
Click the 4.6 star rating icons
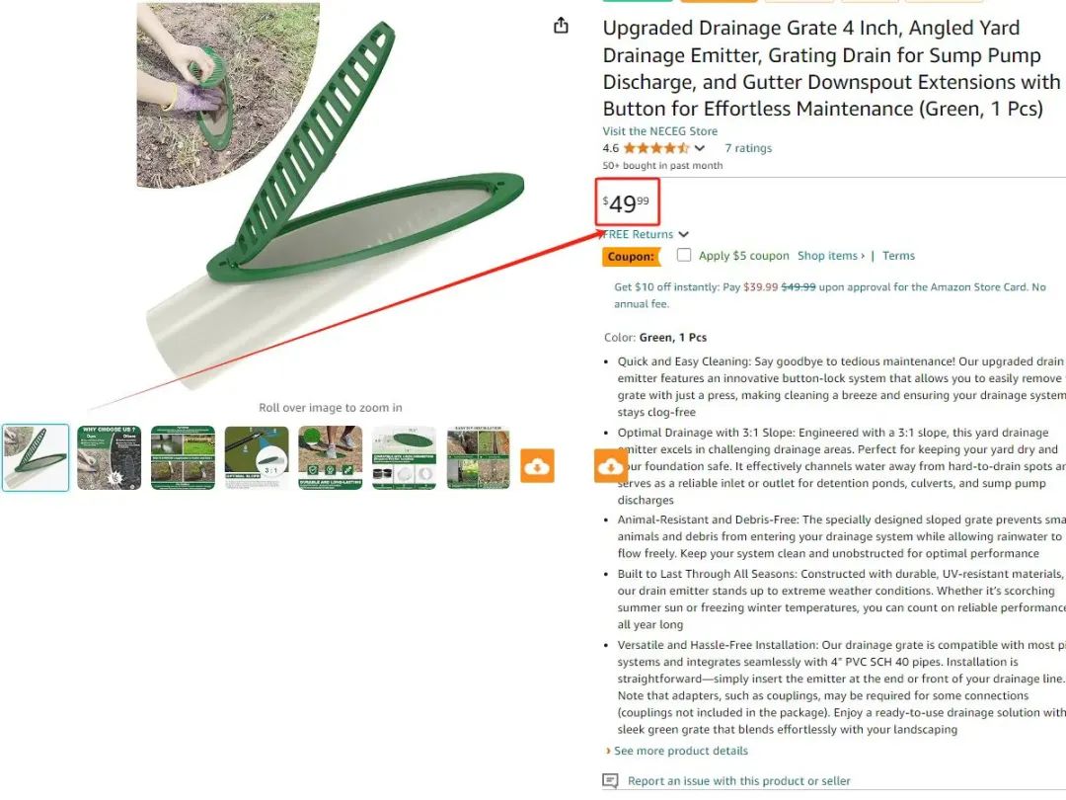(656, 148)
